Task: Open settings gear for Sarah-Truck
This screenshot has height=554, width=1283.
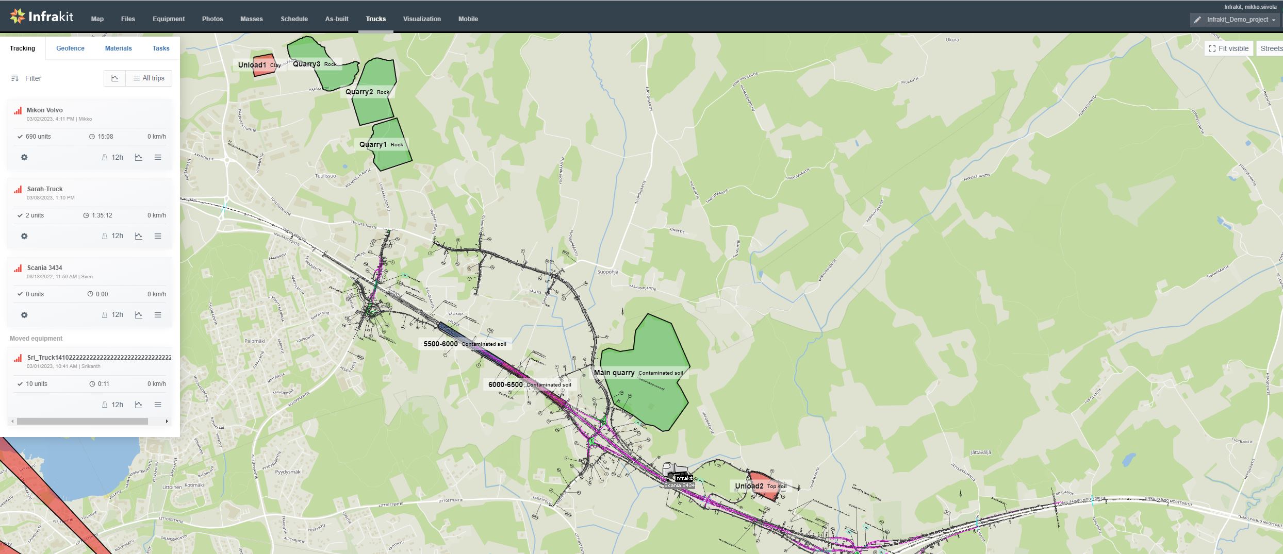Action: point(24,236)
